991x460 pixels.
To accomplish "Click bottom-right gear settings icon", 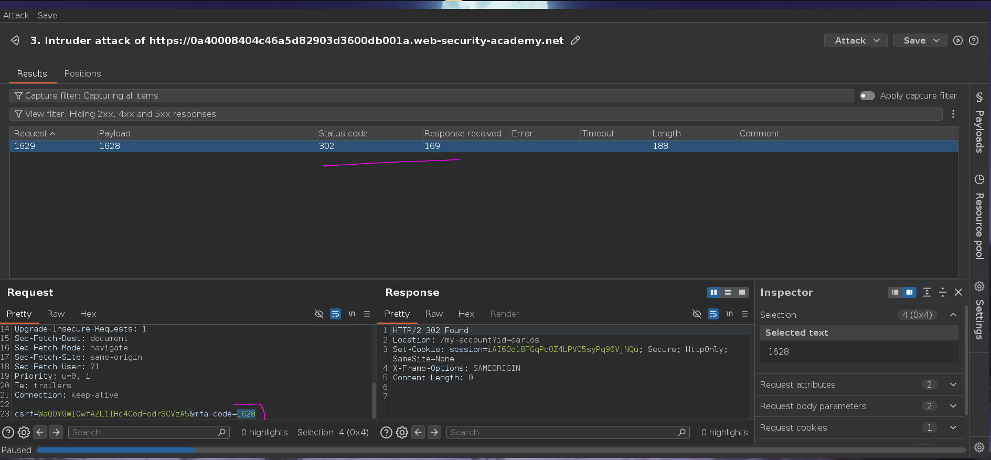I will pyautogui.click(x=979, y=447).
